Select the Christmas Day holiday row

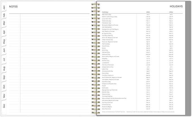click(142, 105)
